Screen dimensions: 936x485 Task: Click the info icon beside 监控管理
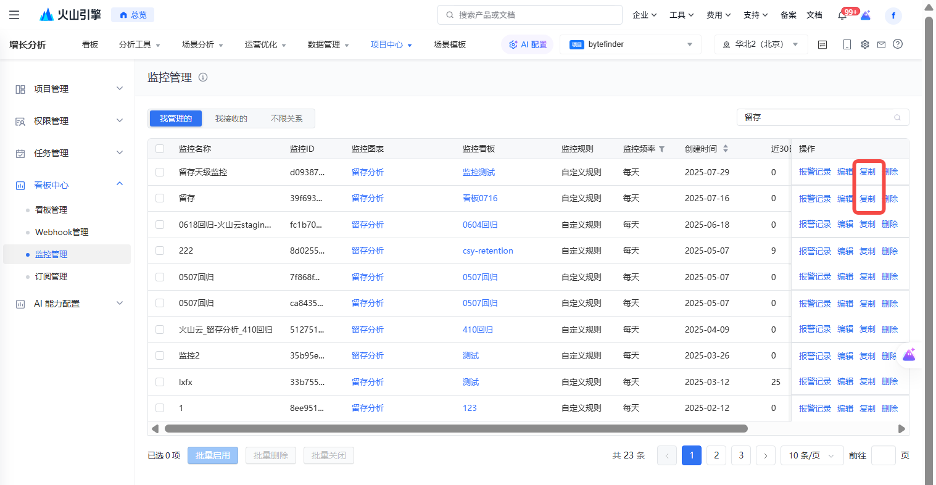click(x=203, y=78)
